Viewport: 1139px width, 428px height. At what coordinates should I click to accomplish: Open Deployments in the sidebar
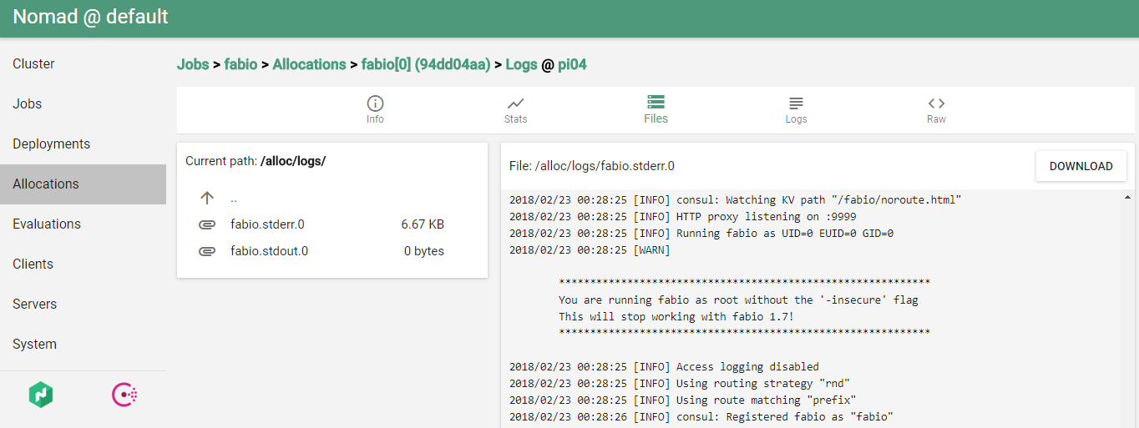[x=83, y=144]
